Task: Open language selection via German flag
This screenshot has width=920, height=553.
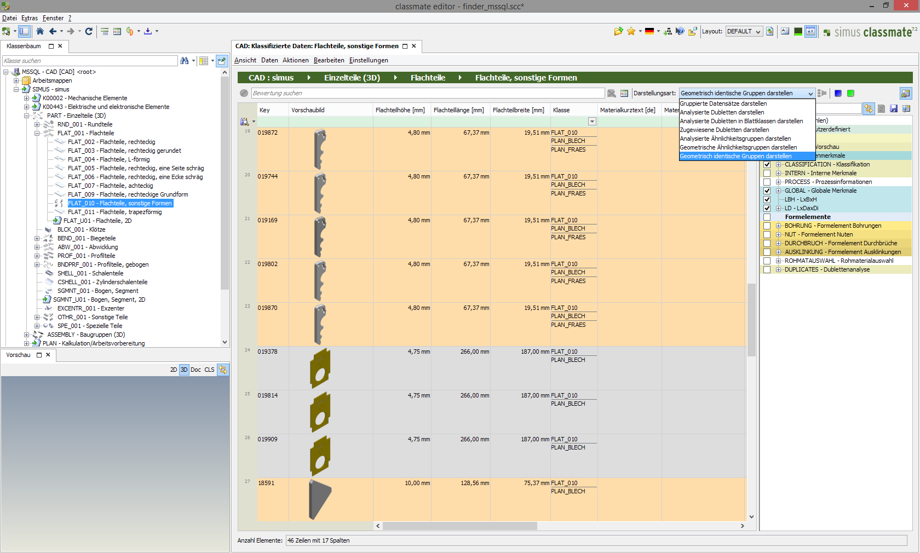Action: (x=649, y=31)
